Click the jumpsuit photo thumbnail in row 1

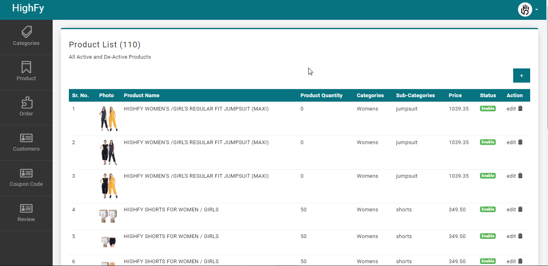coord(108,119)
